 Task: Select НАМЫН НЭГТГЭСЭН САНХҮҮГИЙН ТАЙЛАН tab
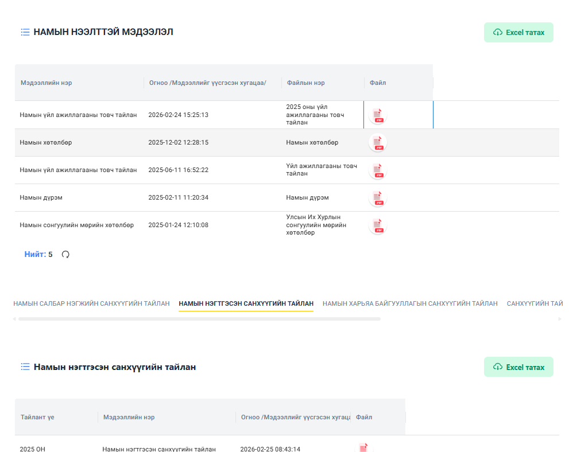(246, 303)
